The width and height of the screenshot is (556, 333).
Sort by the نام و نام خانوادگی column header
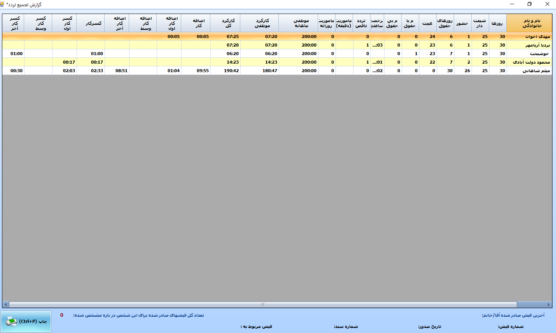tap(529, 23)
